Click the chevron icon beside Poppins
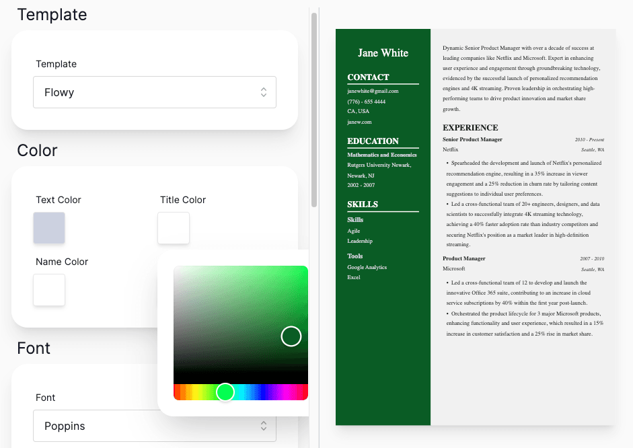 (x=264, y=426)
